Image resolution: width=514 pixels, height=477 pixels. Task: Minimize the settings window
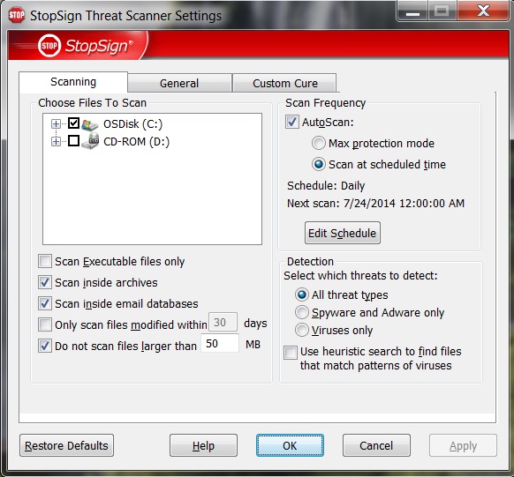pos(412,11)
